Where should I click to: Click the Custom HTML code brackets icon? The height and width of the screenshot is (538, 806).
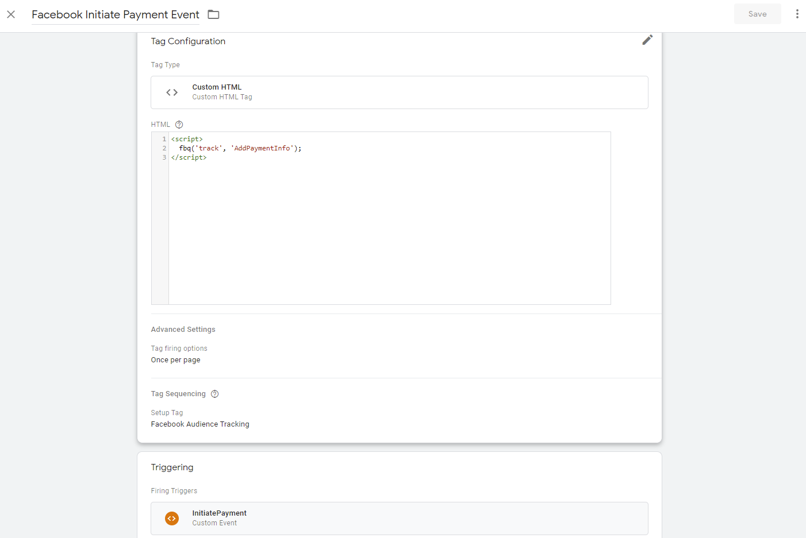click(172, 92)
